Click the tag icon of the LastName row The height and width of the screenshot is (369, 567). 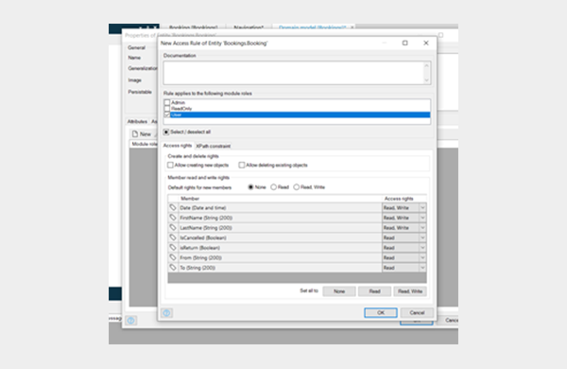(173, 227)
